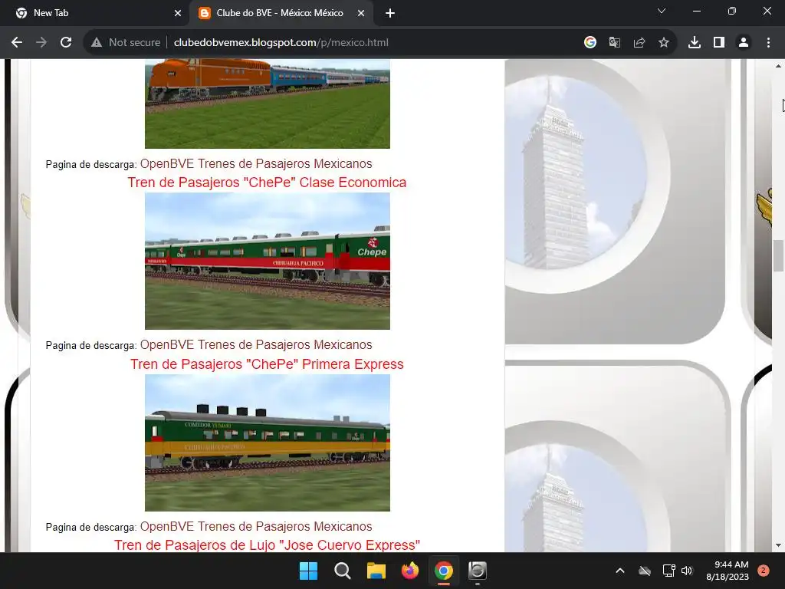Select the Clube do BVE - México tab

(x=281, y=14)
